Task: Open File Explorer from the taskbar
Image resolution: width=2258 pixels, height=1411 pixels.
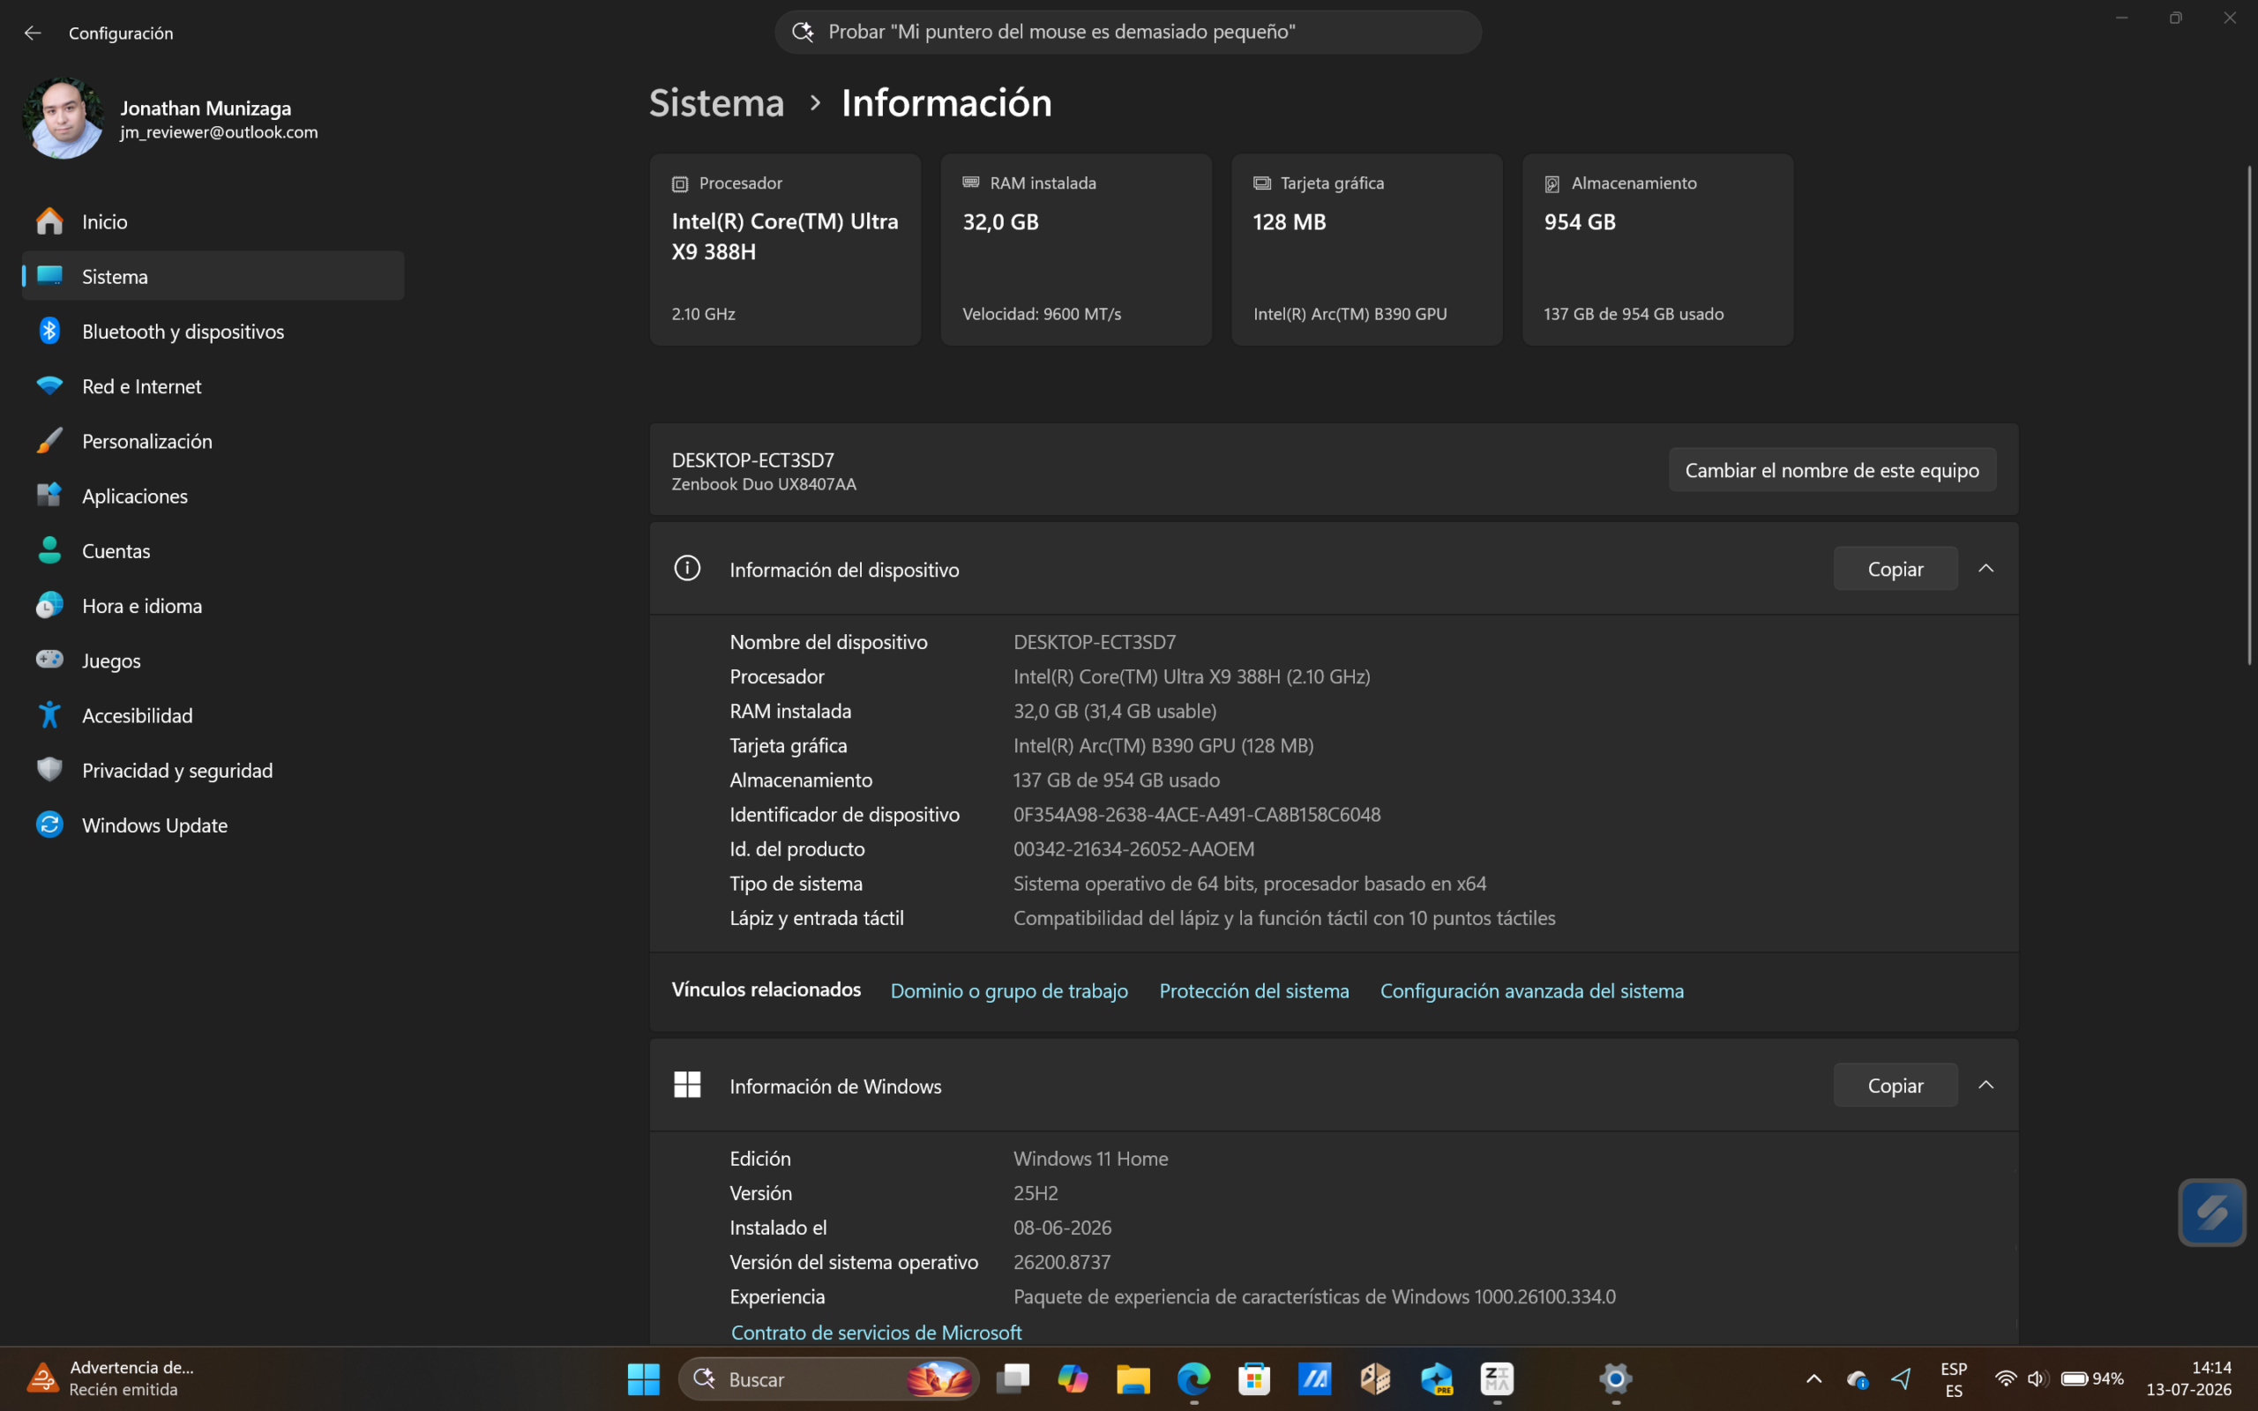Action: pyautogui.click(x=1133, y=1379)
